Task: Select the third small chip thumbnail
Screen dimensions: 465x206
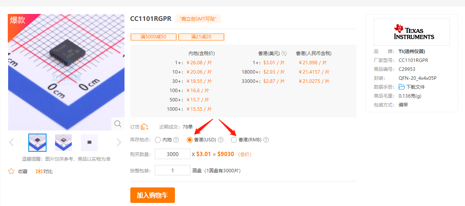Action: (89, 142)
